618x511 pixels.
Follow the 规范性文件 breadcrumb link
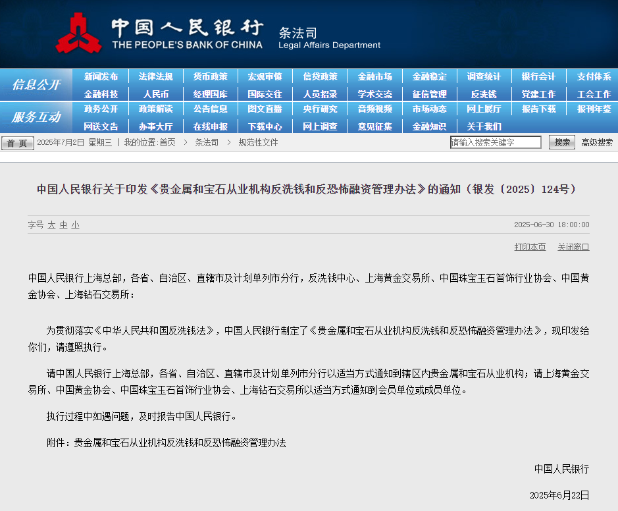(258, 142)
